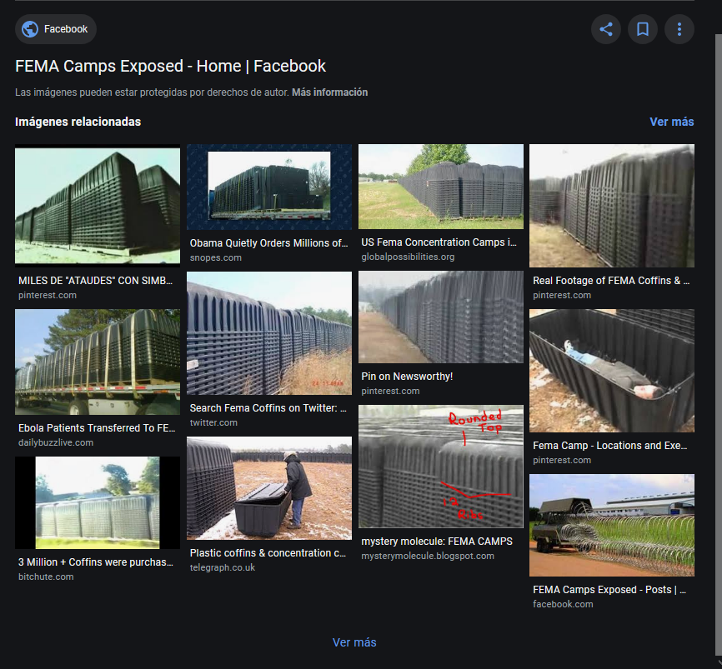Click the 'dailybuzzlive.com' source label
This screenshot has width=722, height=669.
tap(56, 442)
